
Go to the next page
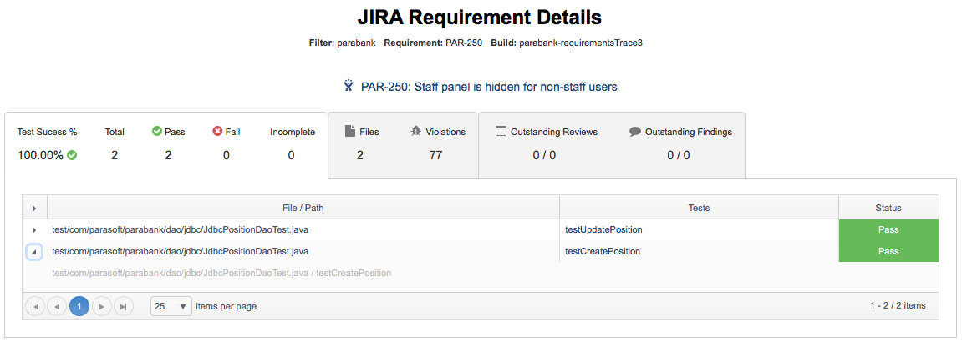pyautogui.click(x=101, y=306)
